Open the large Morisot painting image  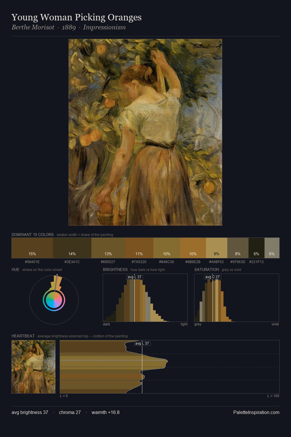pos(145,132)
